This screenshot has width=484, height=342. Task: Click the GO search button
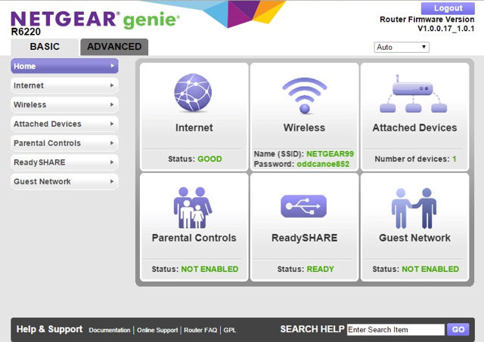[458, 329]
